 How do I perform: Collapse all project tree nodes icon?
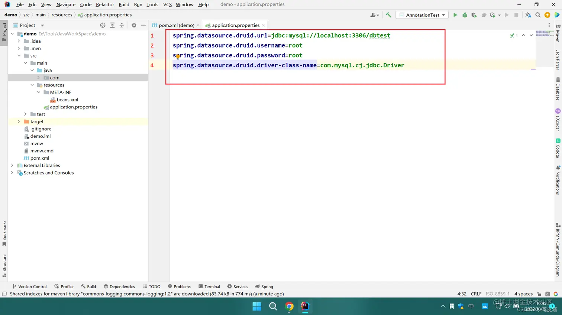pyautogui.click(x=122, y=25)
